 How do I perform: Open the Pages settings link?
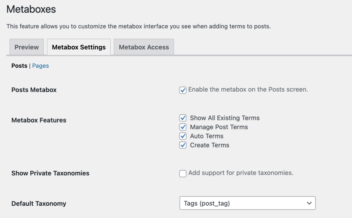tap(40, 66)
